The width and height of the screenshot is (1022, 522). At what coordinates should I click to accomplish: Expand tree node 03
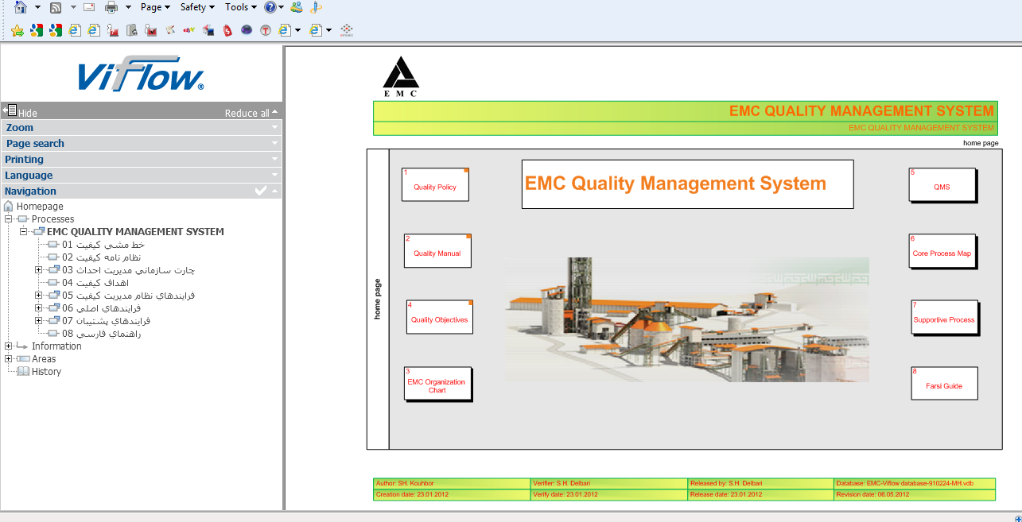point(39,270)
